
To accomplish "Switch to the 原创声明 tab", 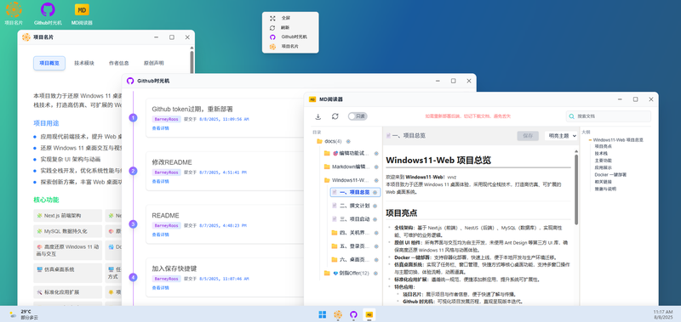I will point(154,63).
